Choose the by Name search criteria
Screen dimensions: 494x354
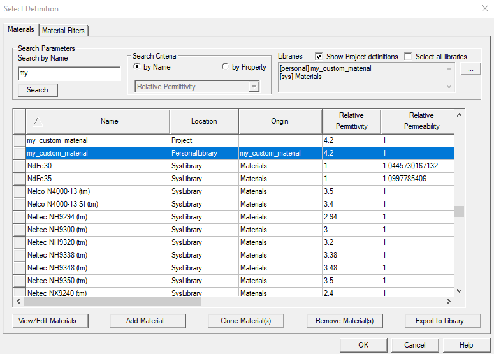point(136,67)
